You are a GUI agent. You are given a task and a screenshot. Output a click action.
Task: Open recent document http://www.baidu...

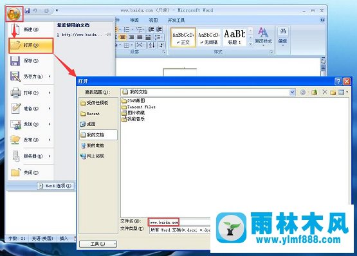(80, 35)
